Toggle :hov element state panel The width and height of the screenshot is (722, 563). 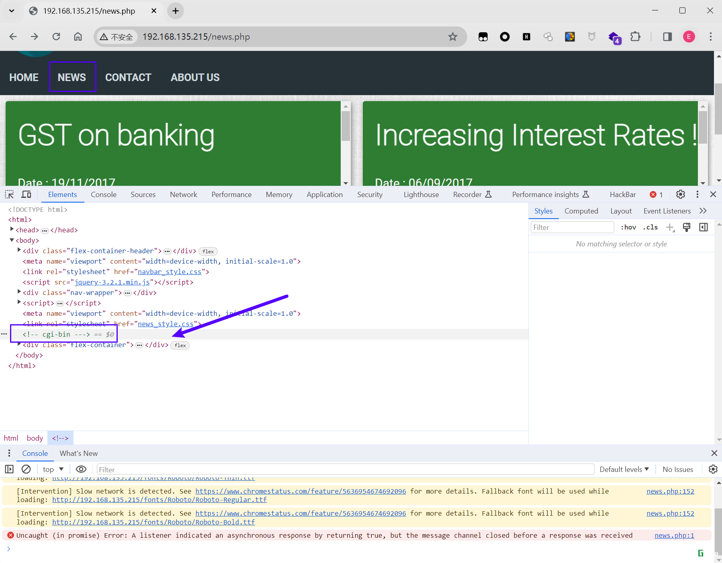(x=628, y=228)
